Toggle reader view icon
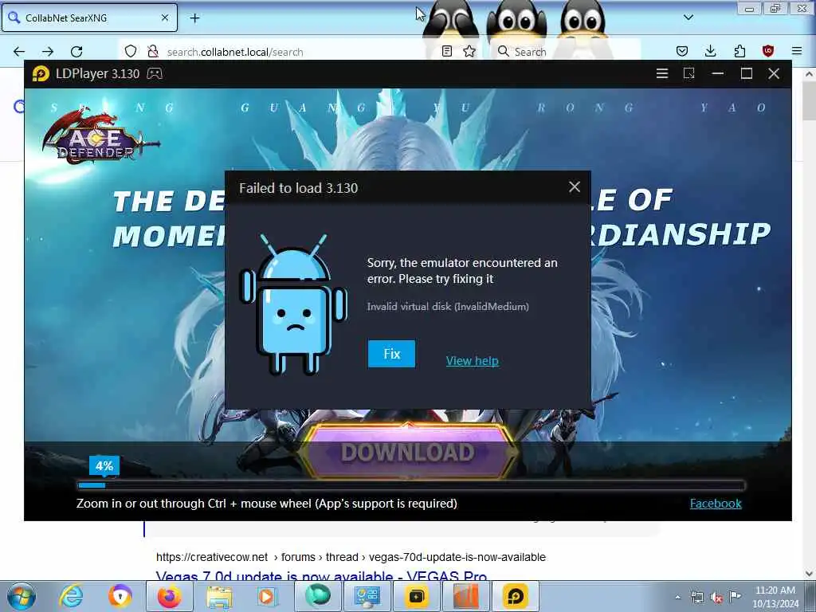The width and height of the screenshot is (816, 612). click(446, 51)
